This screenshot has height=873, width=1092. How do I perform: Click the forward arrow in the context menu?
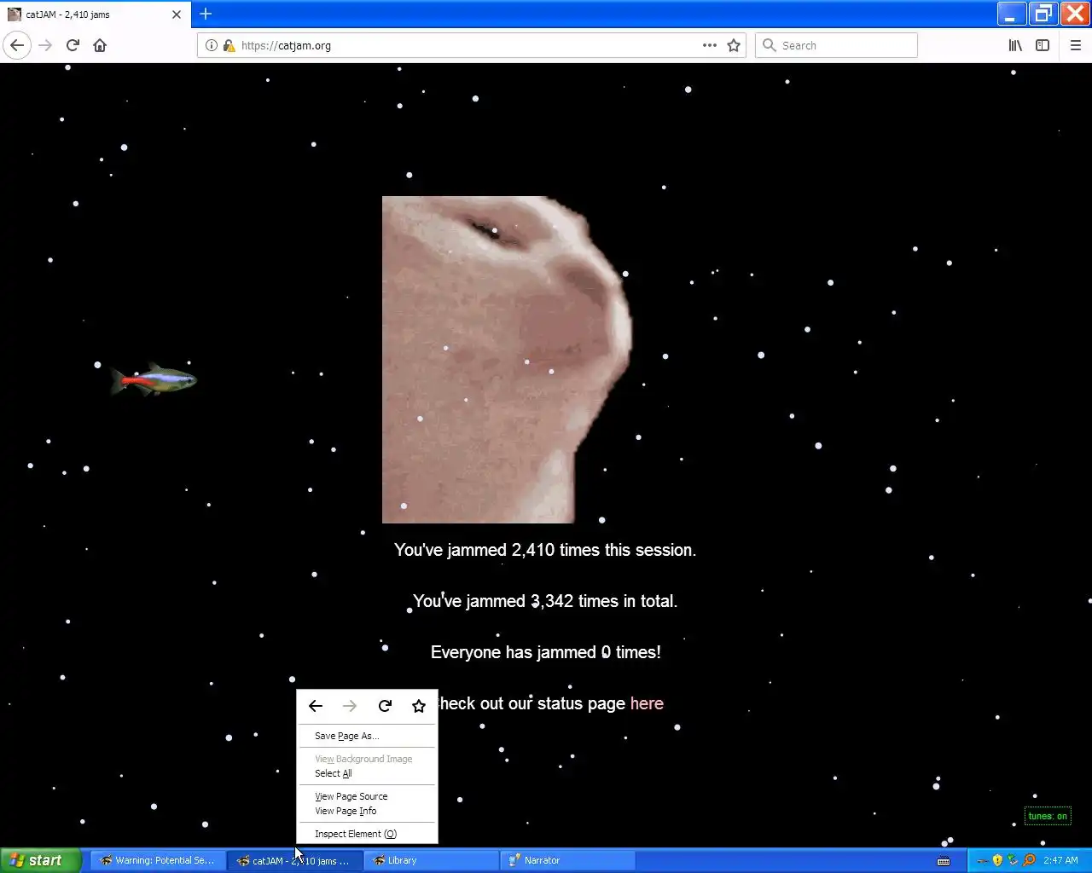(350, 706)
